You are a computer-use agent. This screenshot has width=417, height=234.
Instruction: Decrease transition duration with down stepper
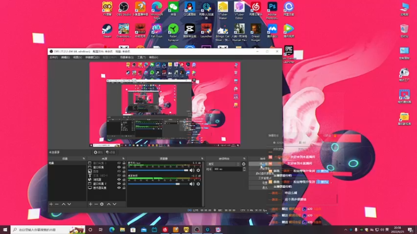244,170
